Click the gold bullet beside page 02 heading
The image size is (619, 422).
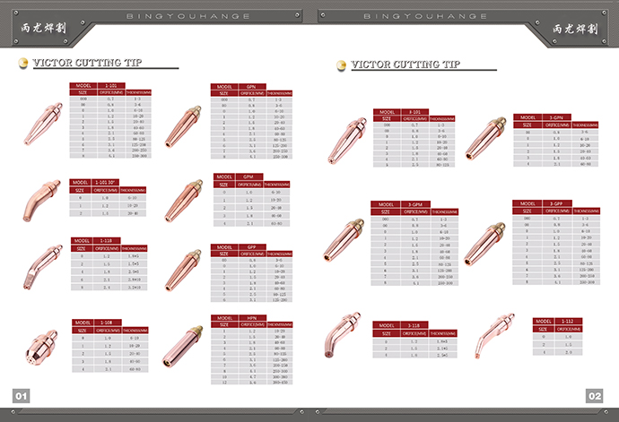[x=342, y=65]
